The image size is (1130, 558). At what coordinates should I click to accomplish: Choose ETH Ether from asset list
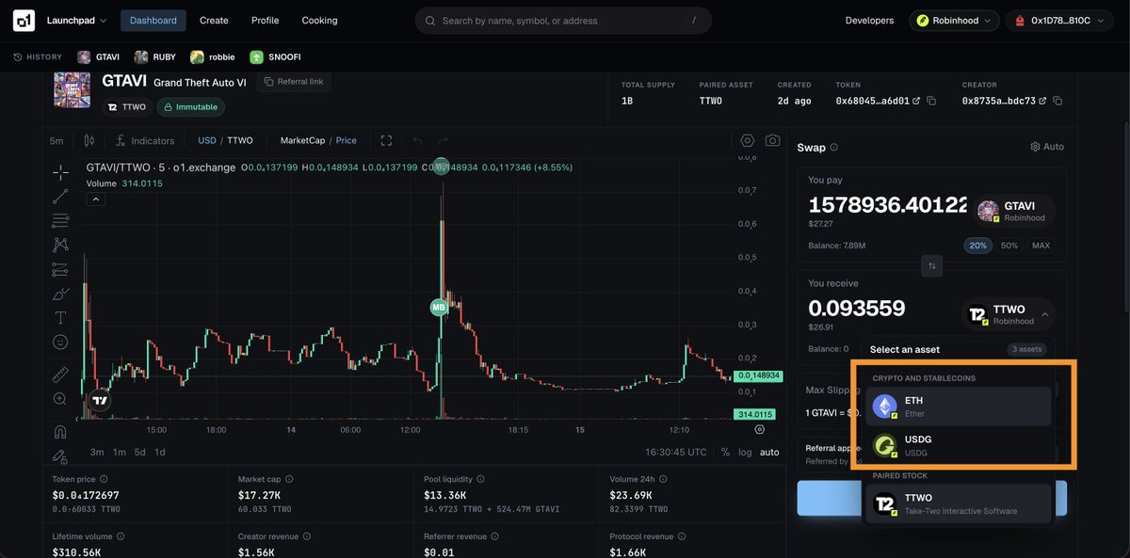959,407
